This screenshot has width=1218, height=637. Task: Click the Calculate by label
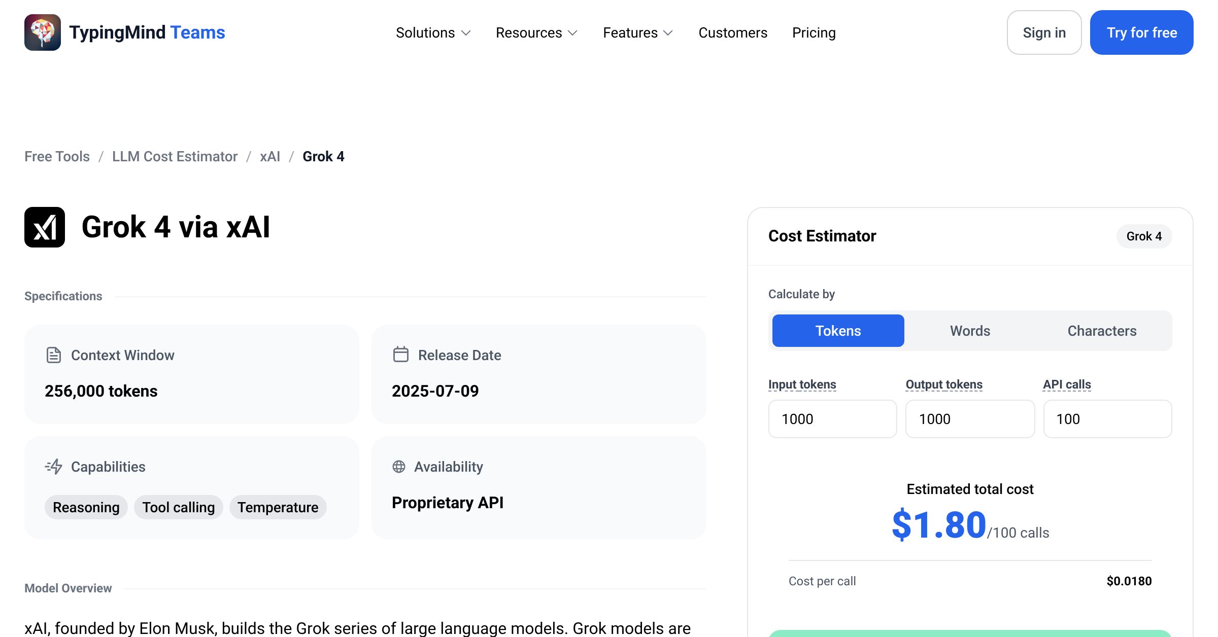click(x=801, y=294)
